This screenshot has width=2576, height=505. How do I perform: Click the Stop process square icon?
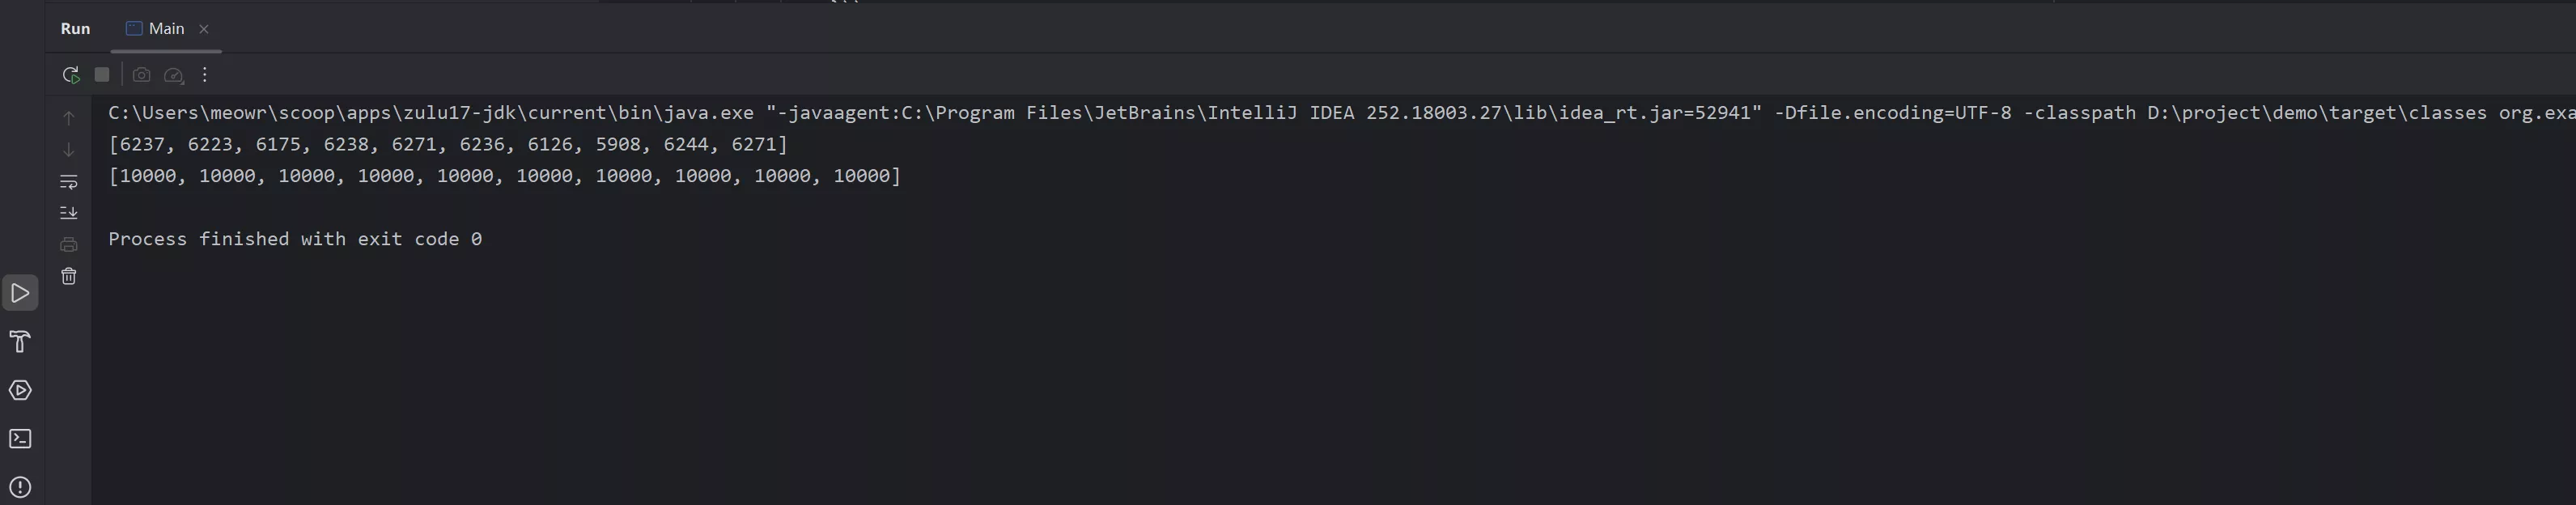tap(102, 75)
